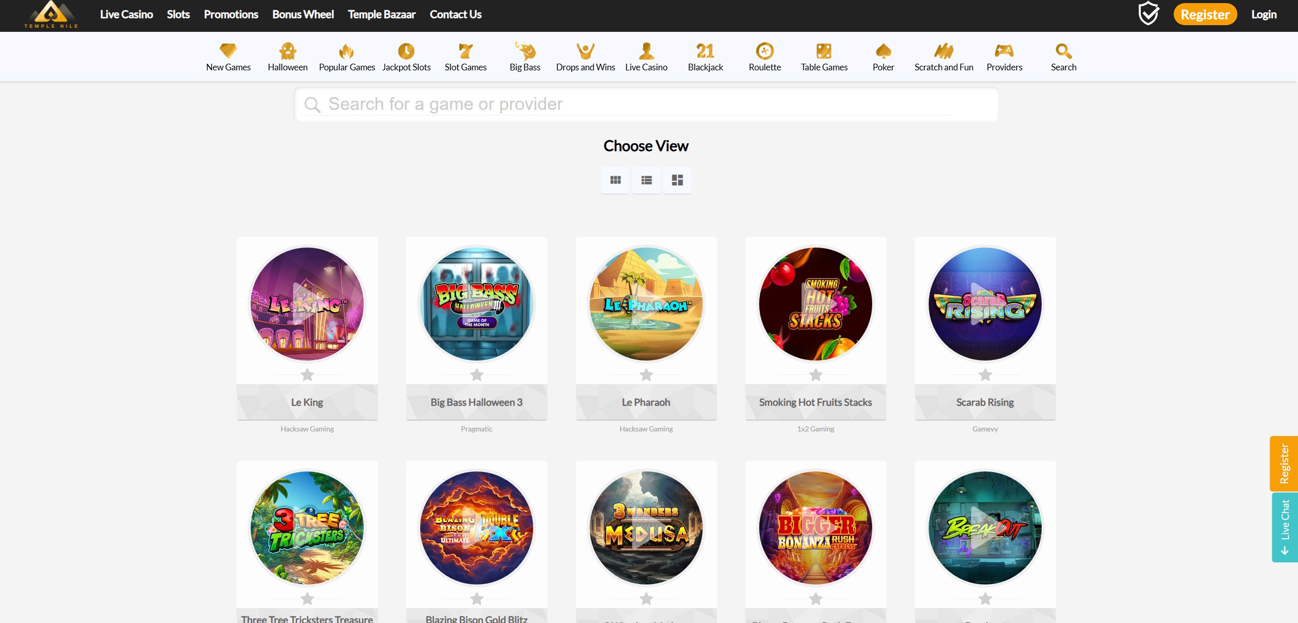Select the Scratch and Fun category
Image resolution: width=1298 pixels, height=623 pixels.
point(944,51)
